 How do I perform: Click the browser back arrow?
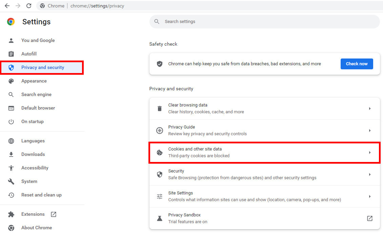click(7, 6)
